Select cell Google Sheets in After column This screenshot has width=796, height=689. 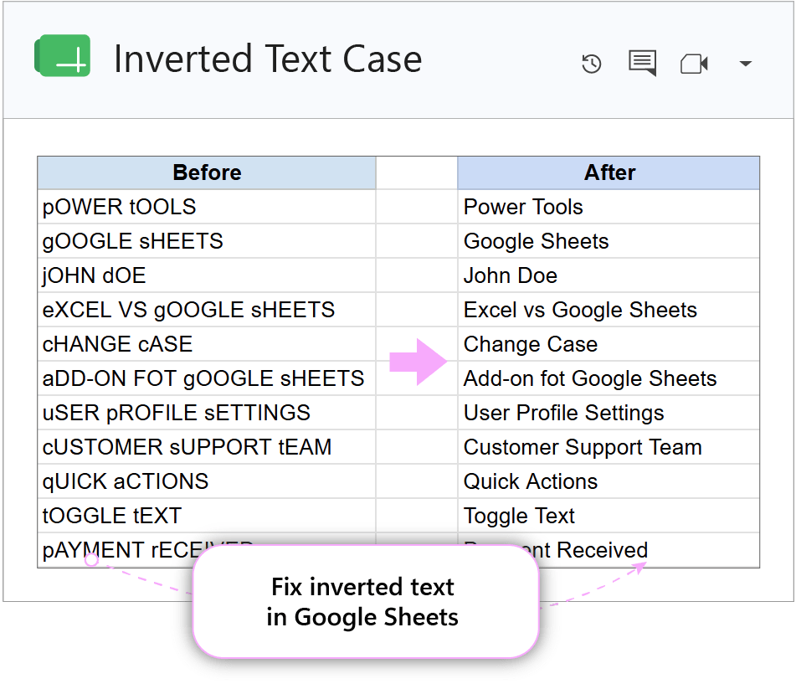[609, 241]
